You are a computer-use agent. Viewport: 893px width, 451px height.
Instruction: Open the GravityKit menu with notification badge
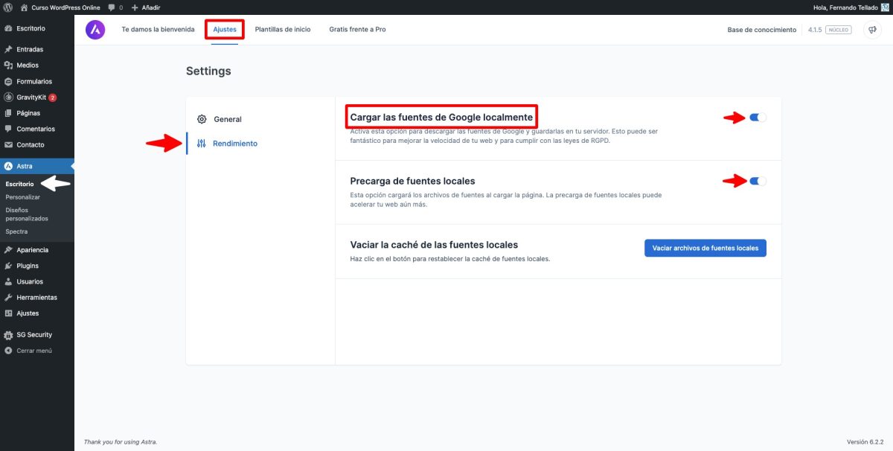click(33, 97)
